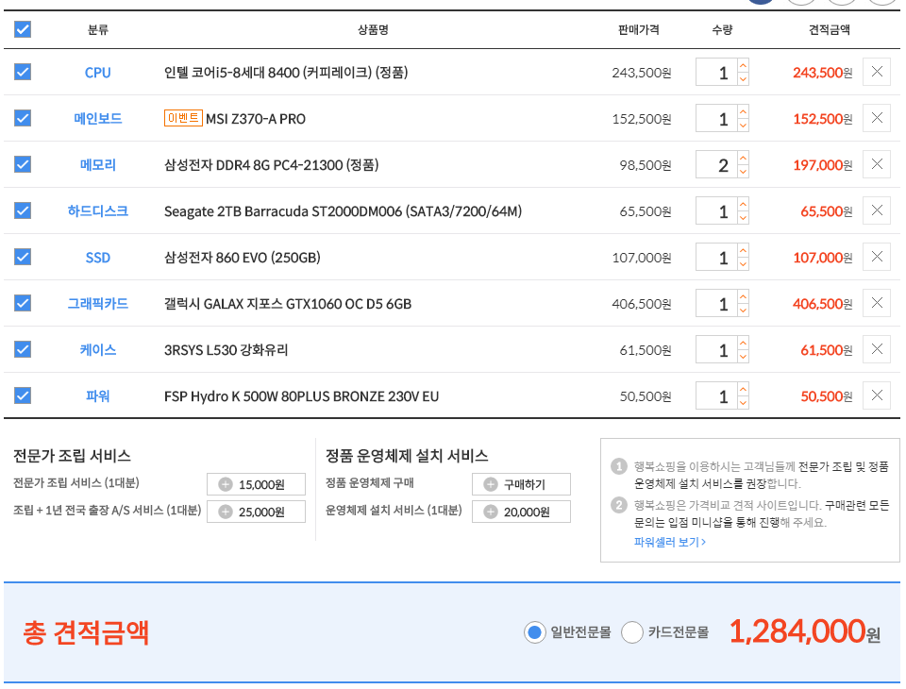
Task: Uncheck the 그래픽카드 row checkbox
Action: [x=23, y=303]
